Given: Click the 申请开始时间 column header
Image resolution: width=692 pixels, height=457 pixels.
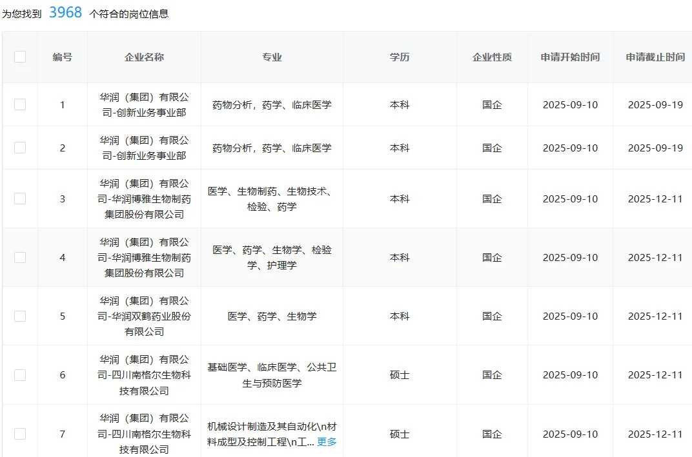Looking at the screenshot, I should (570, 57).
